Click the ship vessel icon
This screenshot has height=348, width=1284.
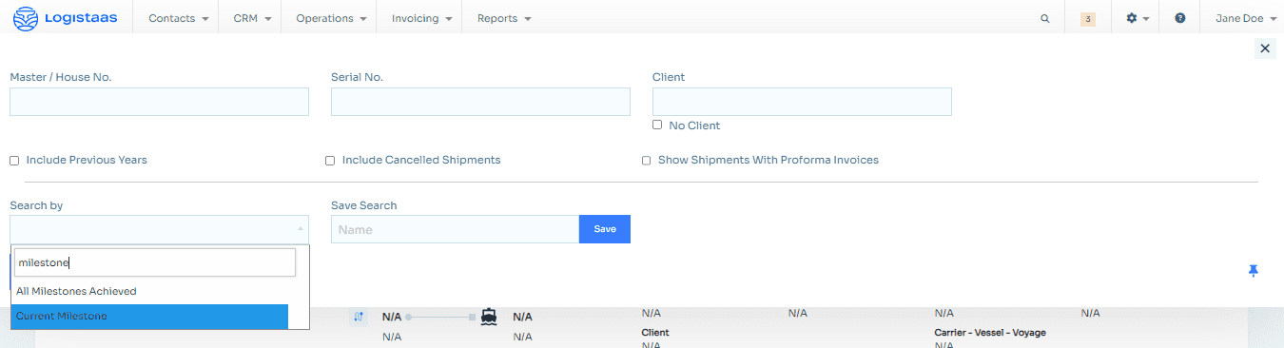click(x=490, y=317)
